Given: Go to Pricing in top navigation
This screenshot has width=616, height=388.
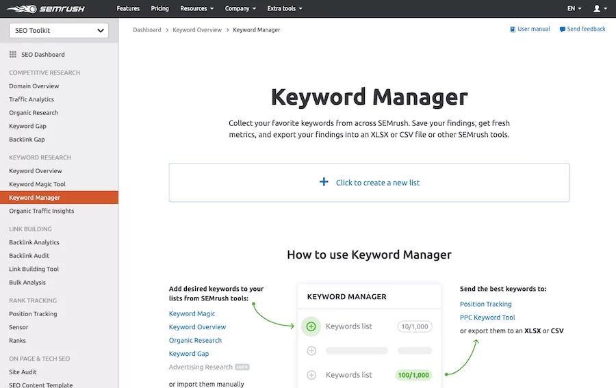Looking at the screenshot, I should 159,9.
